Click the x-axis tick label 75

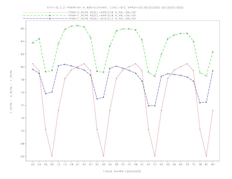[x=194, y=164]
